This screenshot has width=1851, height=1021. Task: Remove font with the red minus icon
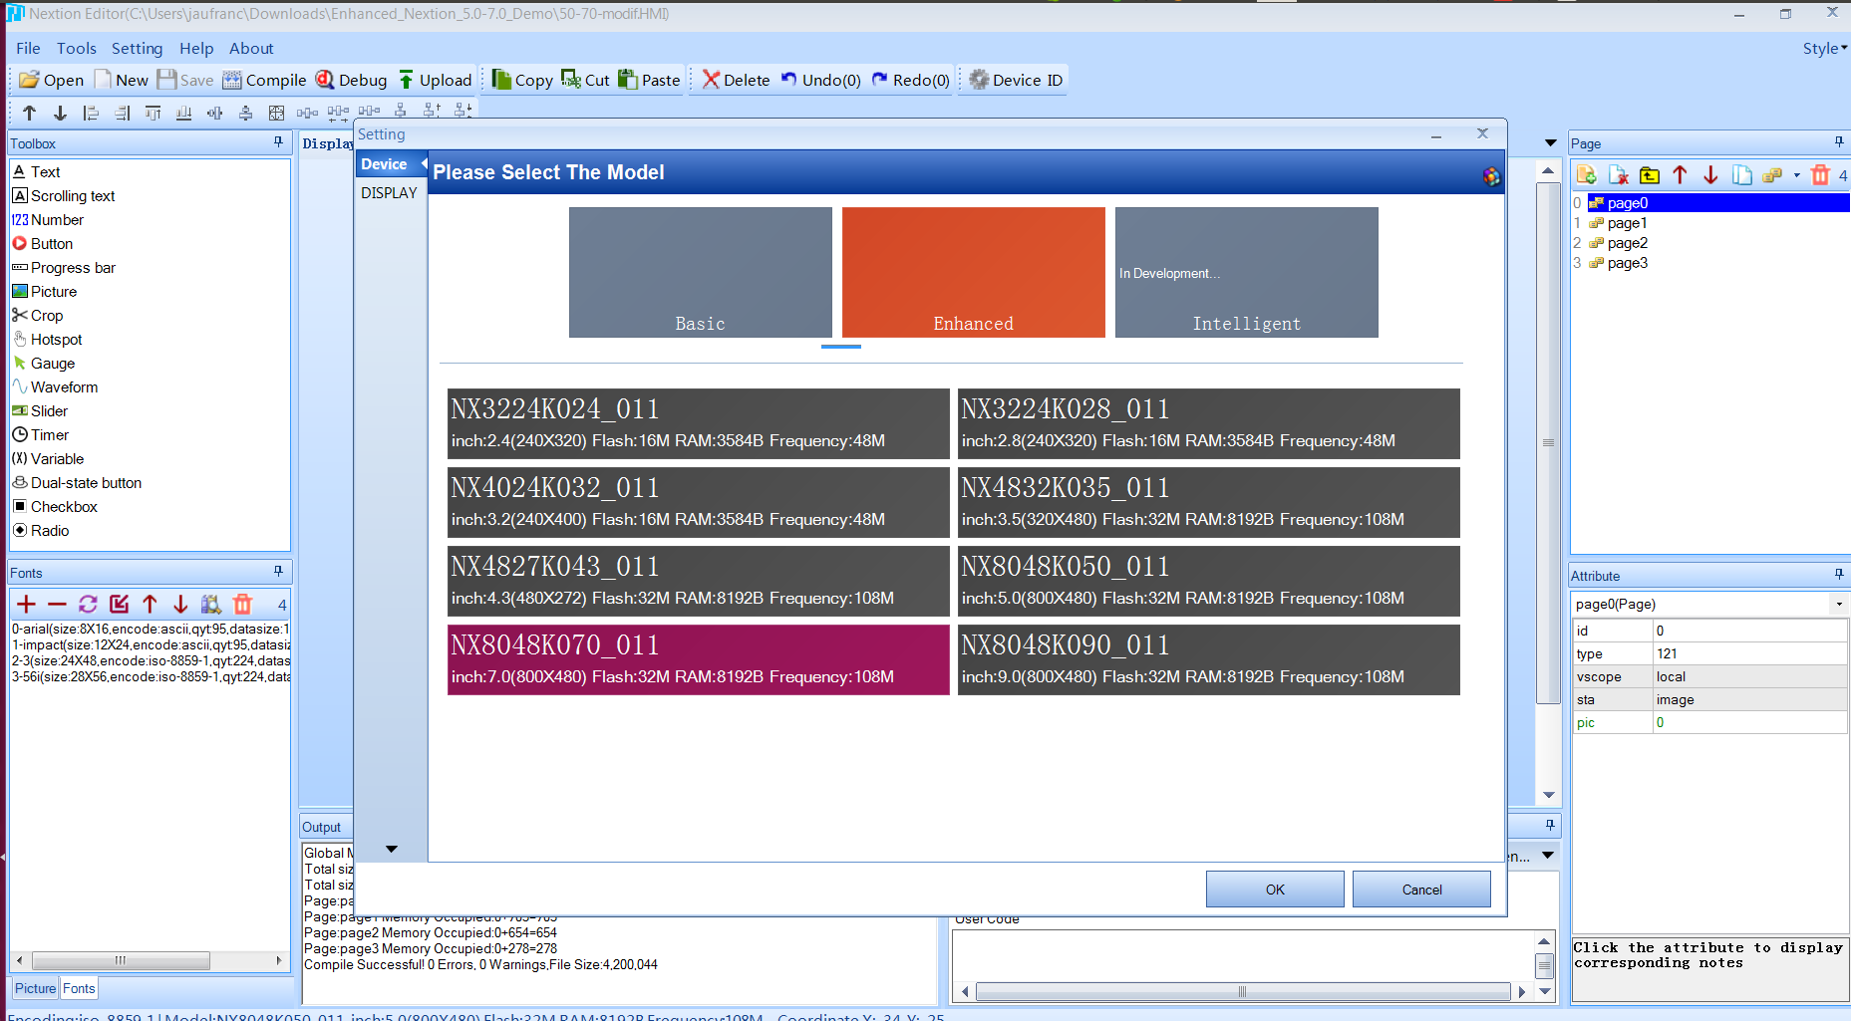point(57,604)
